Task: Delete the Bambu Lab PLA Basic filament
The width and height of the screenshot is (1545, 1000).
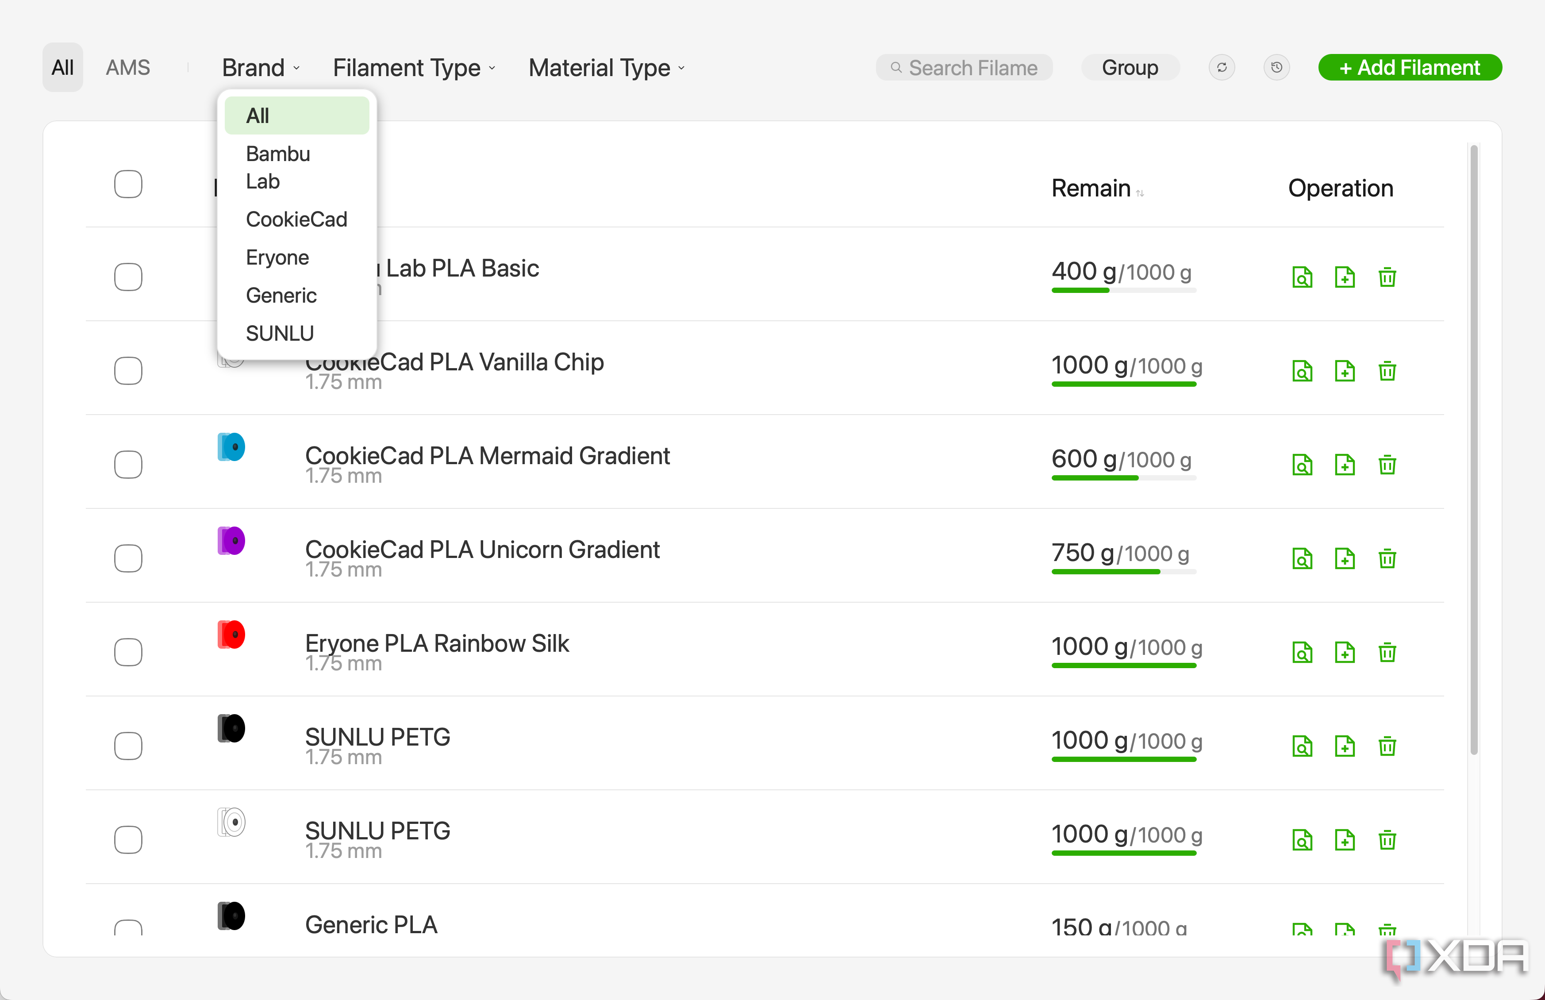Action: 1387,277
